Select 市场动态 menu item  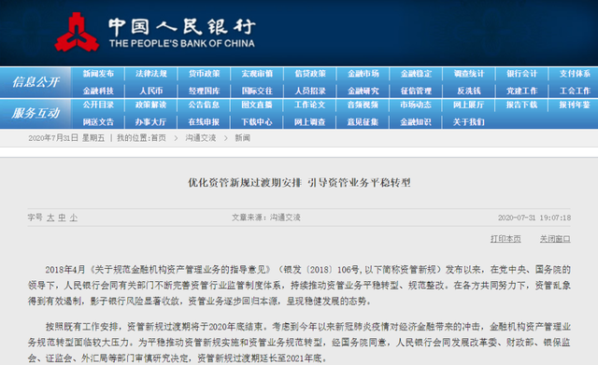tap(416, 105)
